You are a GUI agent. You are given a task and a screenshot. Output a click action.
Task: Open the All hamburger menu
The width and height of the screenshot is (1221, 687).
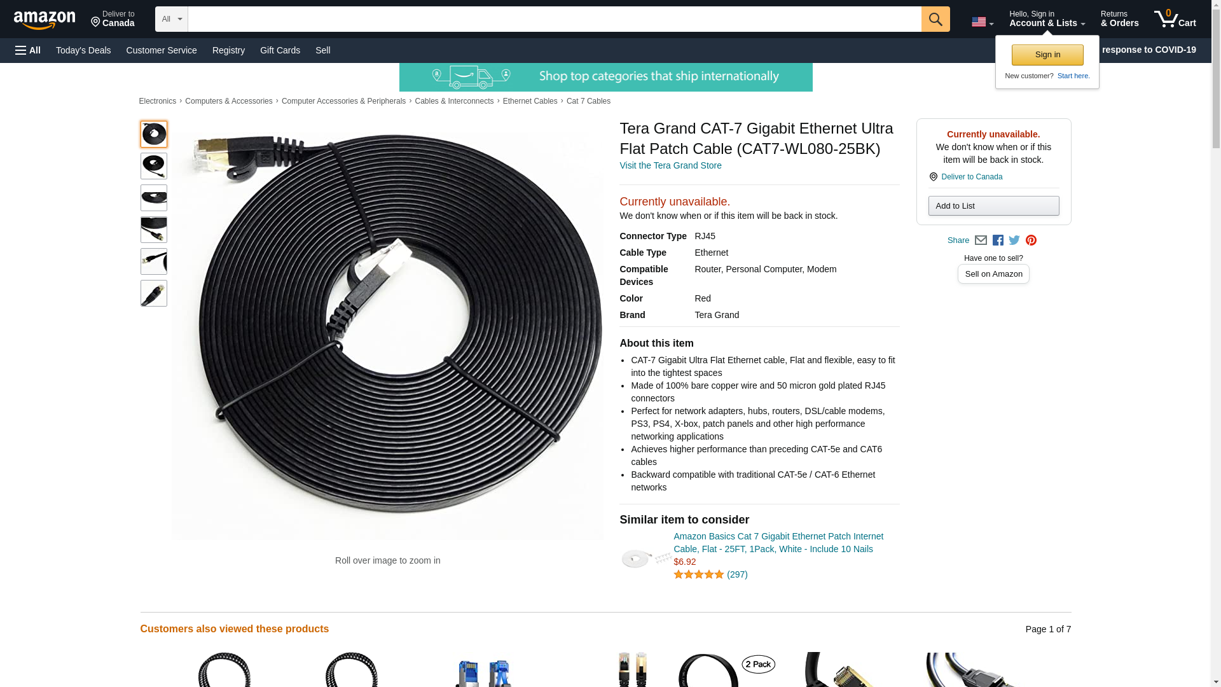[28, 50]
